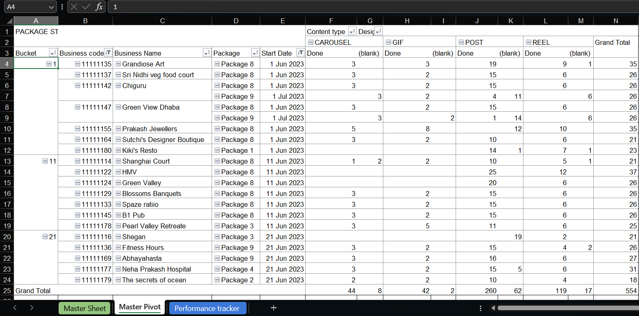
Task: Collapse the POST content type group
Action: [x=460, y=42]
